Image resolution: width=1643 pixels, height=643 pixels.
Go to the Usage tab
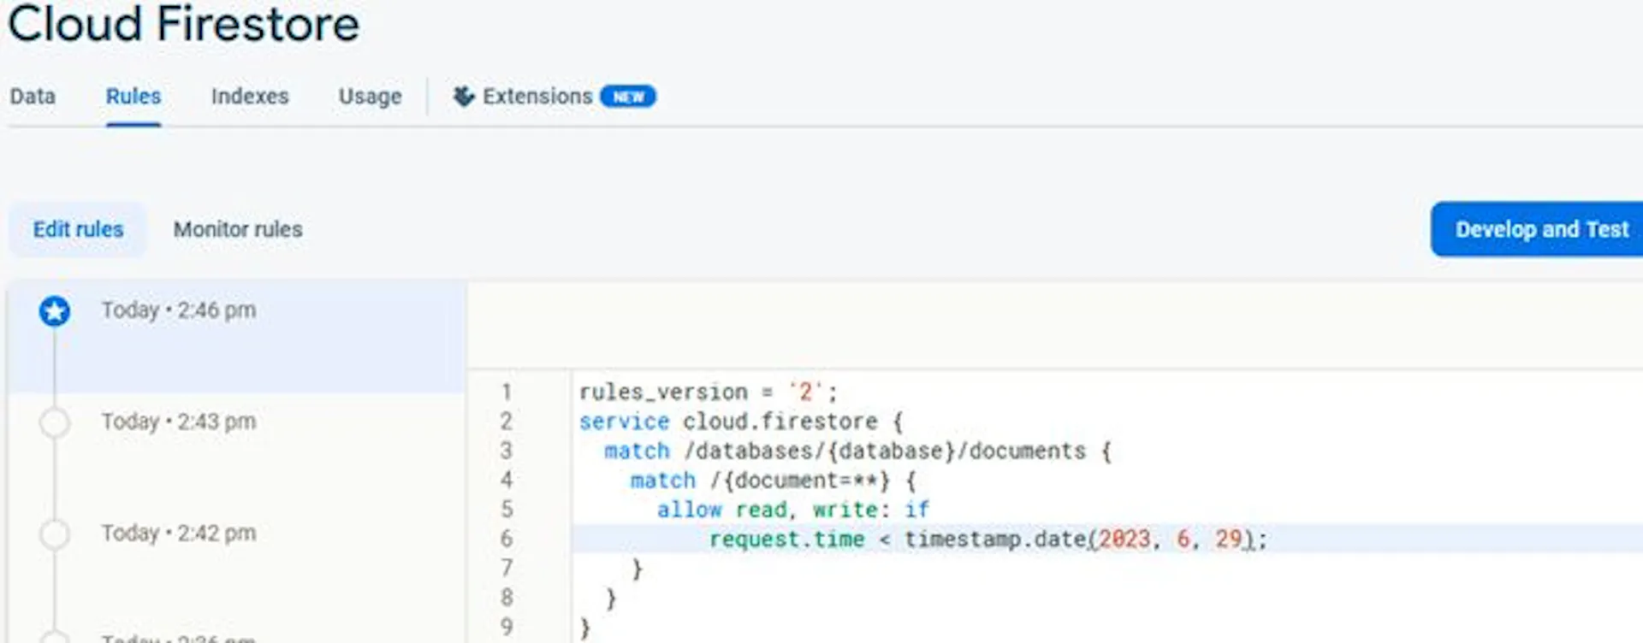pyautogui.click(x=370, y=97)
